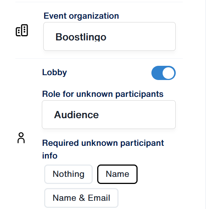The width and height of the screenshot is (206, 209).
Task: Click the white knob of the Lobby switch
Action: coord(168,73)
